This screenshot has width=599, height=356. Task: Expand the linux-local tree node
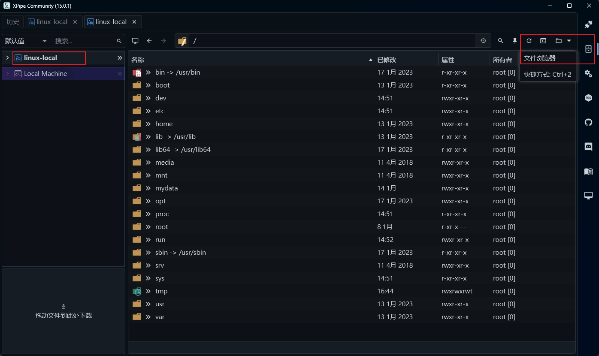7,58
